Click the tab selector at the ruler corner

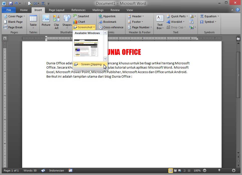click(x=5, y=38)
